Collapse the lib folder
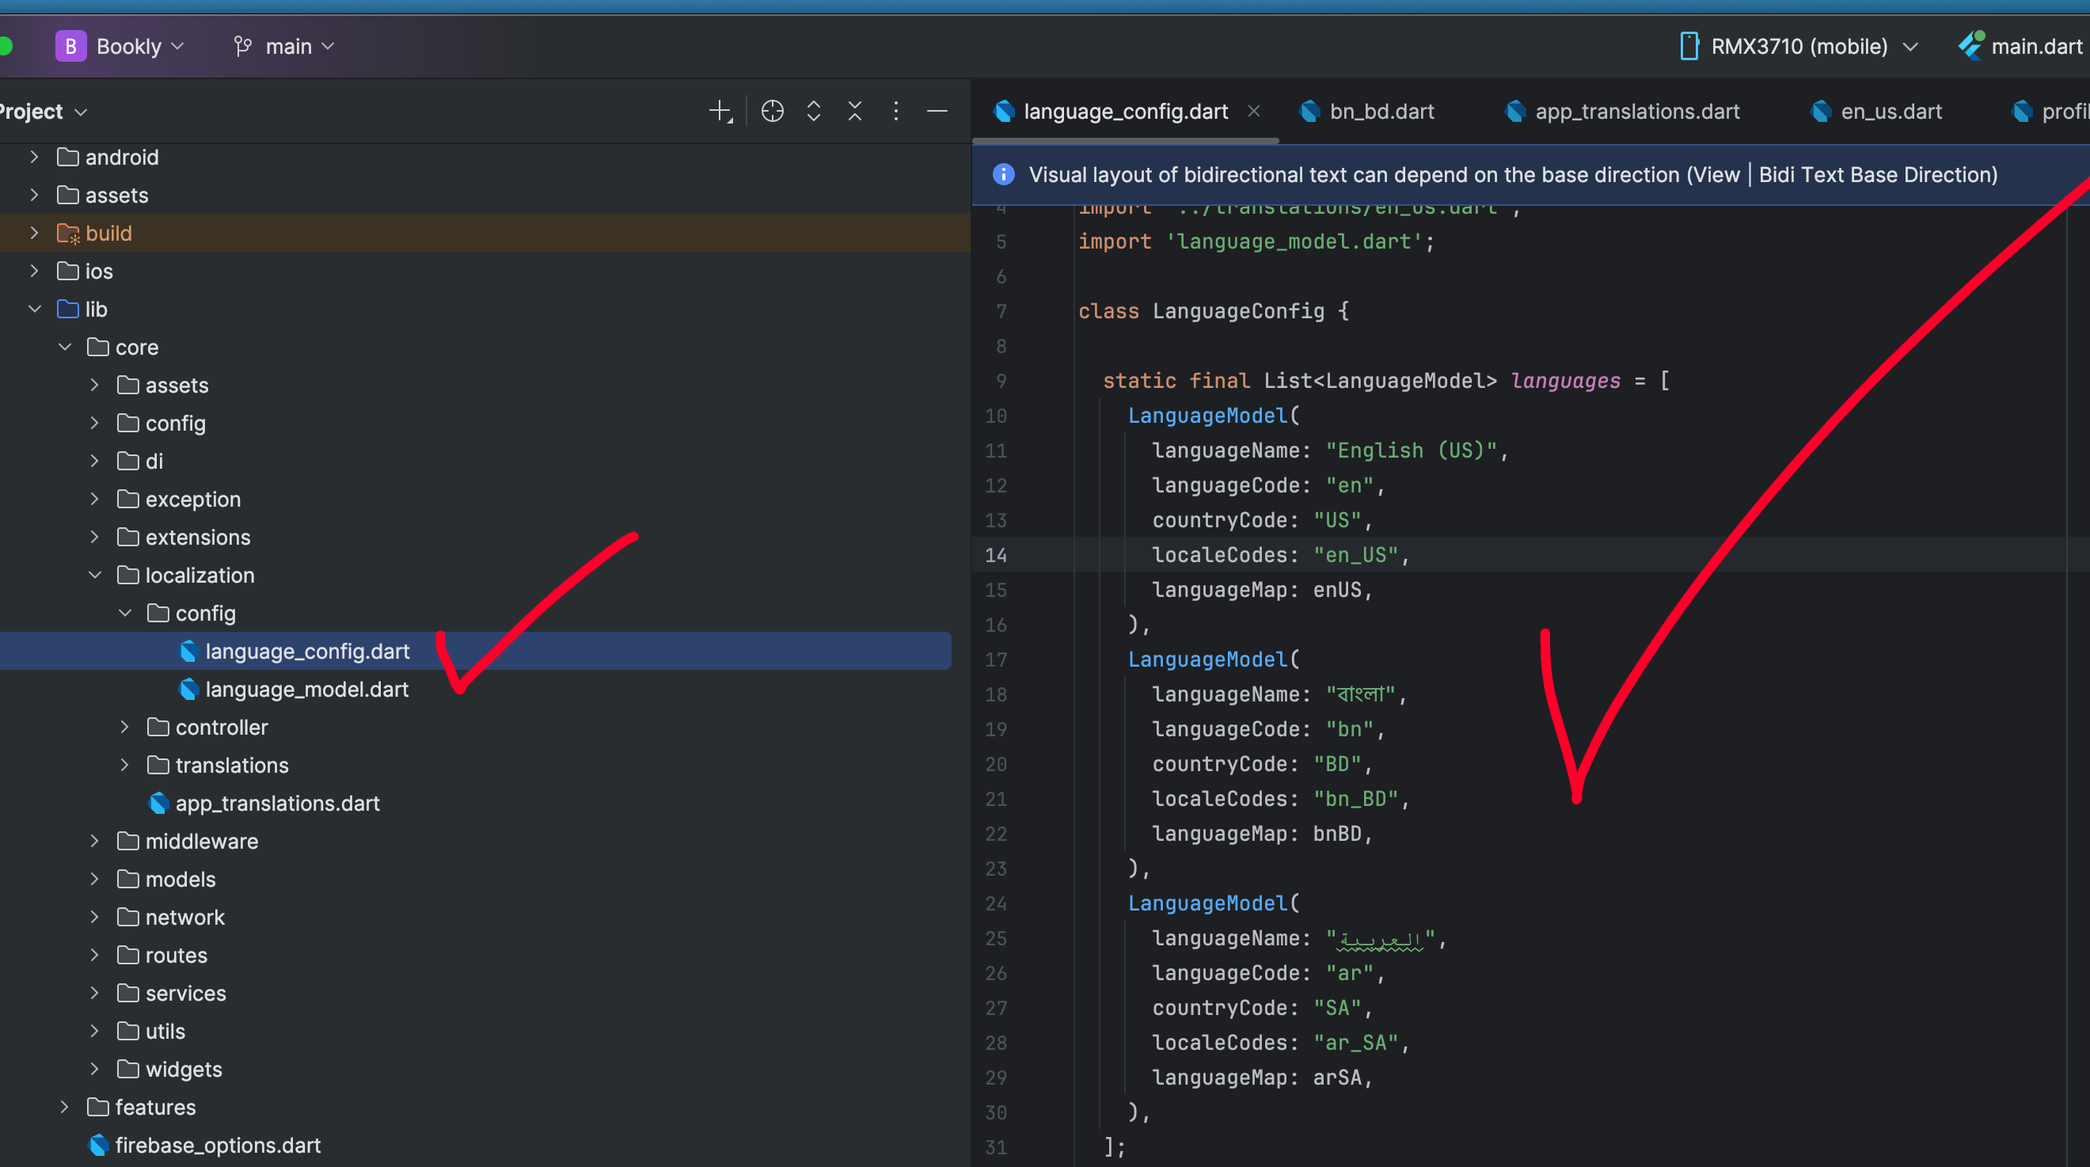The image size is (2090, 1167). (34, 310)
